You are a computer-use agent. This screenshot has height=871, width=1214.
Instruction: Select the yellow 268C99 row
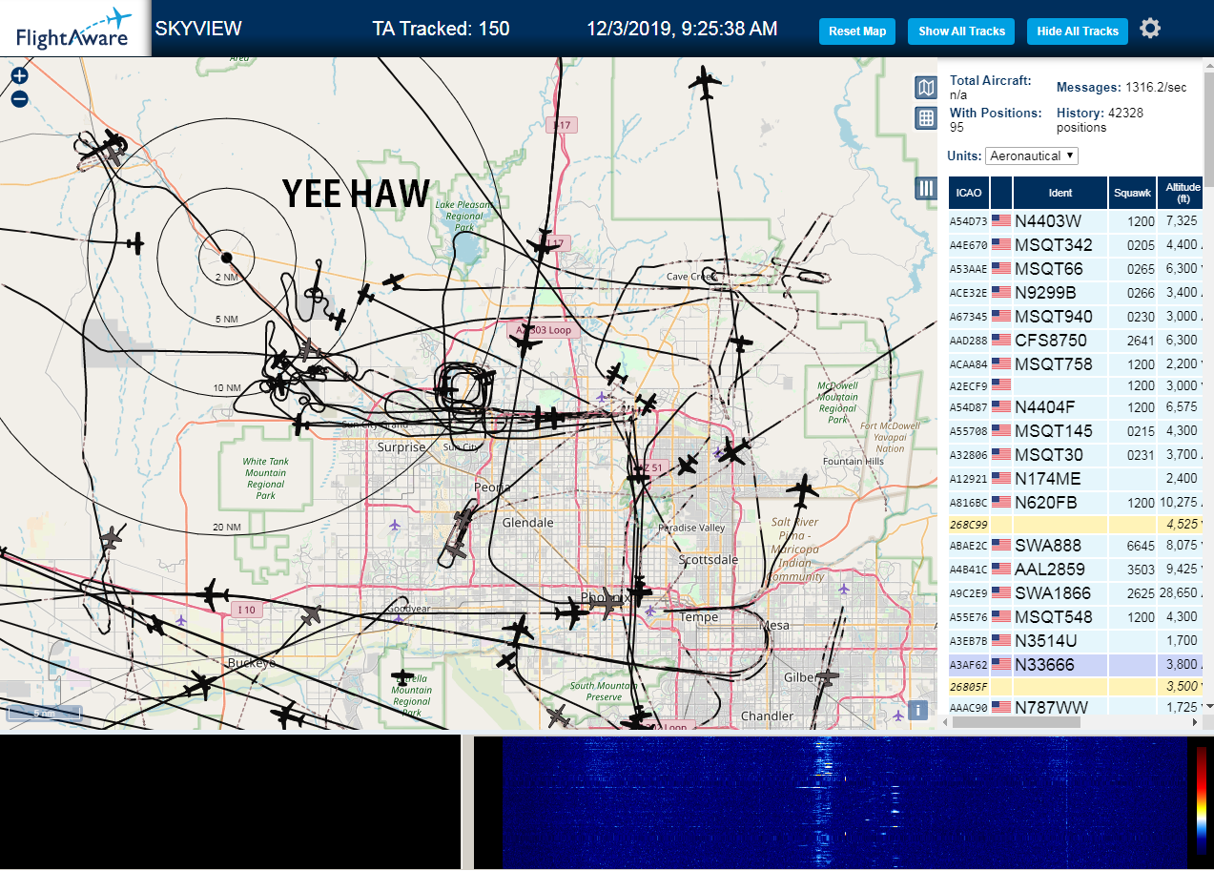point(1076,525)
